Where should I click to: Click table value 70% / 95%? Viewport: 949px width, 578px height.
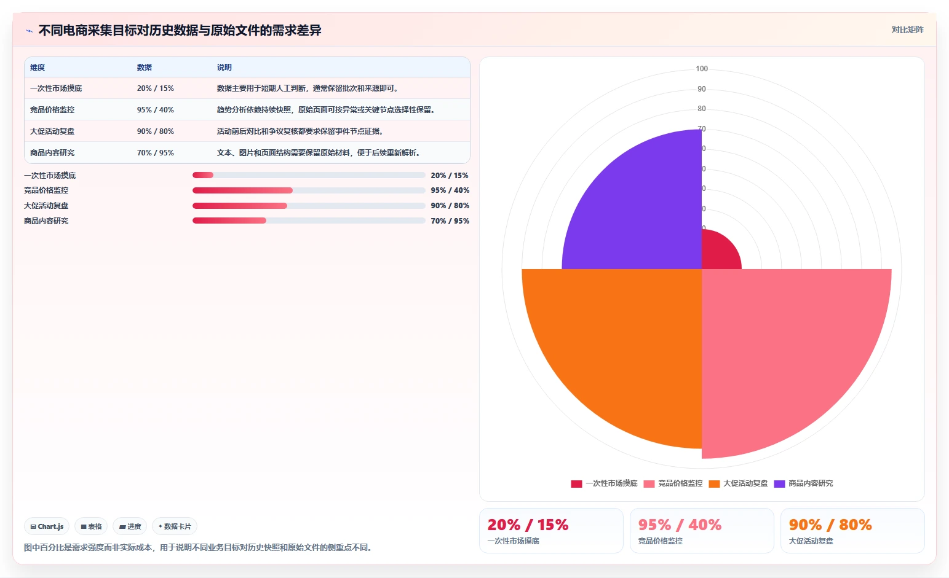(156, 153)
